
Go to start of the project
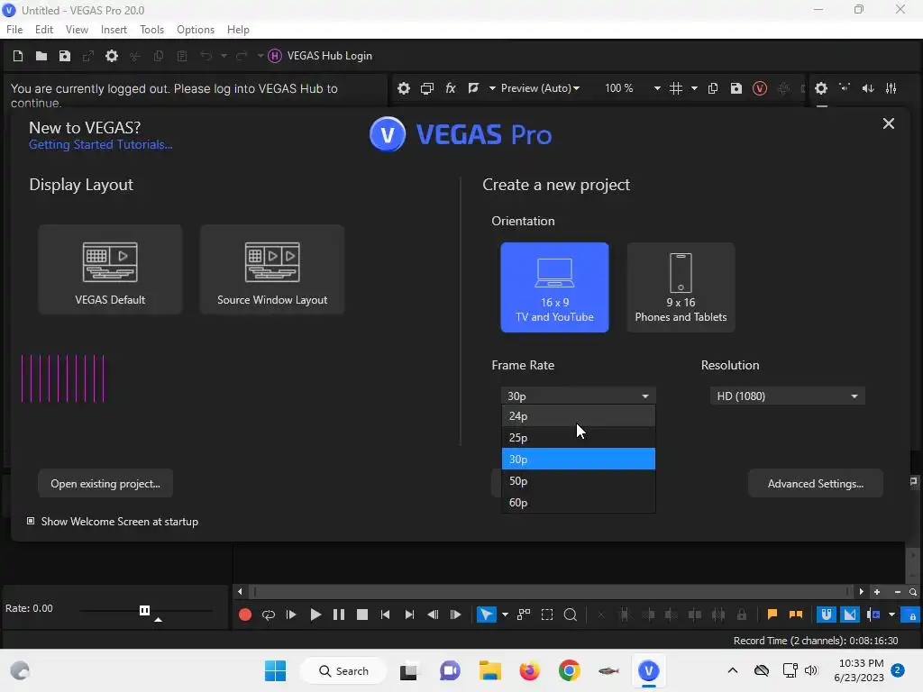[x=386, y=615]
